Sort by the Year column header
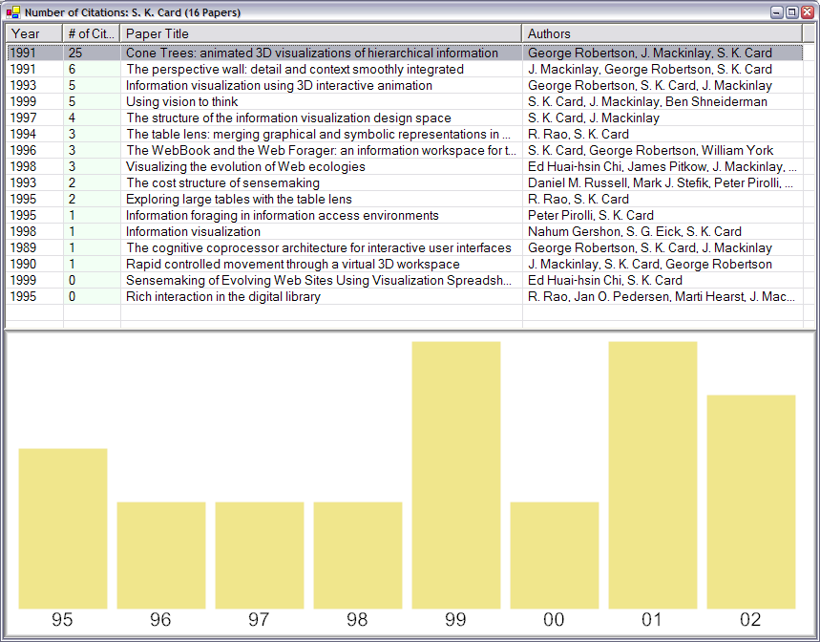Image resolution: width=820 pixels, height=642 pixels. pyautogui.click(x=34, y=33)
